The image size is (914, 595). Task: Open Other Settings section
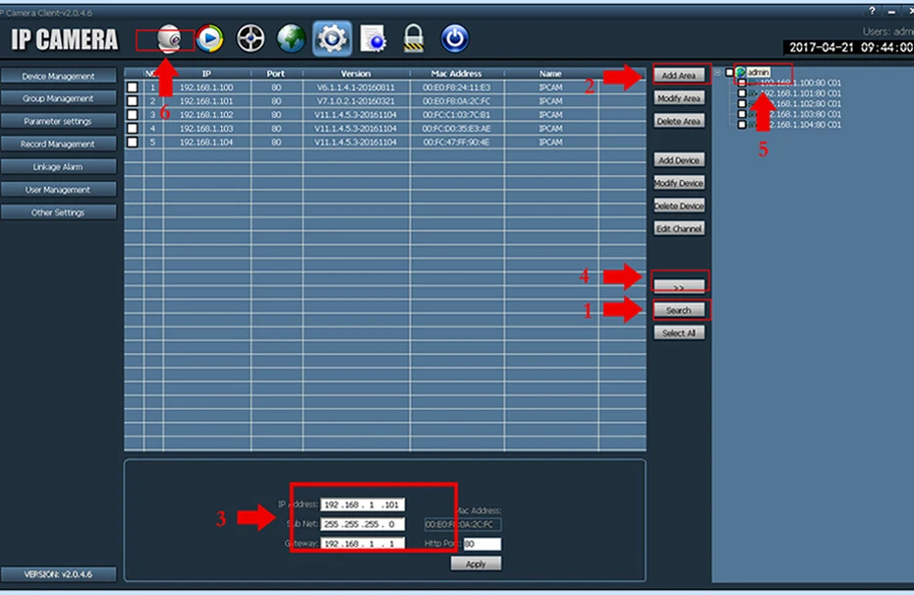[x=58, y=212]
